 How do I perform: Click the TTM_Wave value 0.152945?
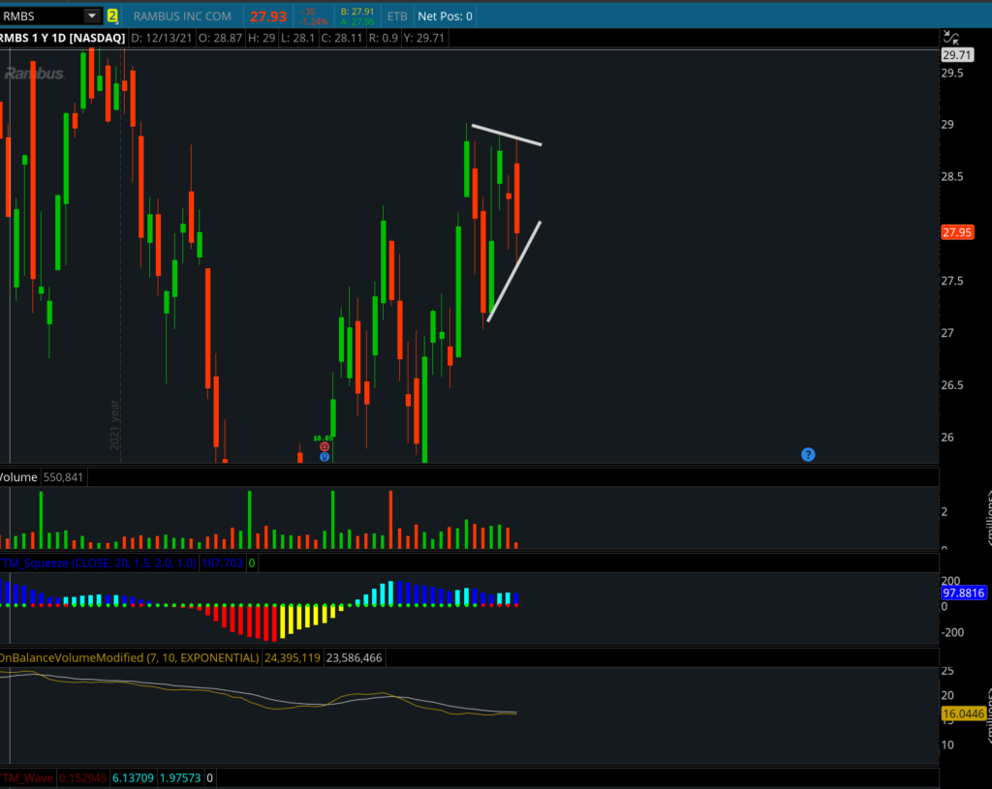tap(82, 777)
